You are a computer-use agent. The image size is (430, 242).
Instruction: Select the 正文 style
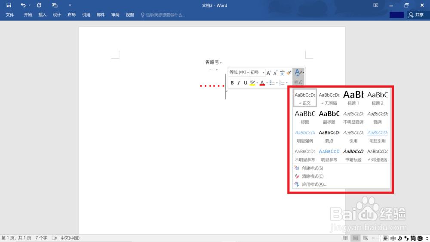[x=305, y=98]
